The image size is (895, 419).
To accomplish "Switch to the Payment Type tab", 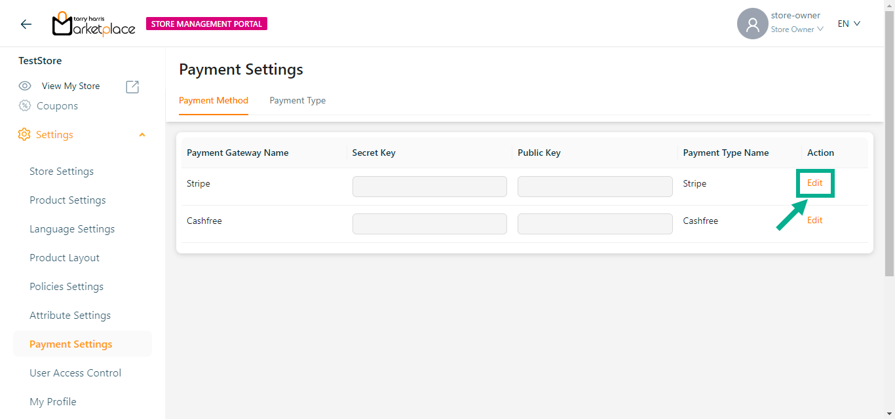I will [x=297, y=100].
